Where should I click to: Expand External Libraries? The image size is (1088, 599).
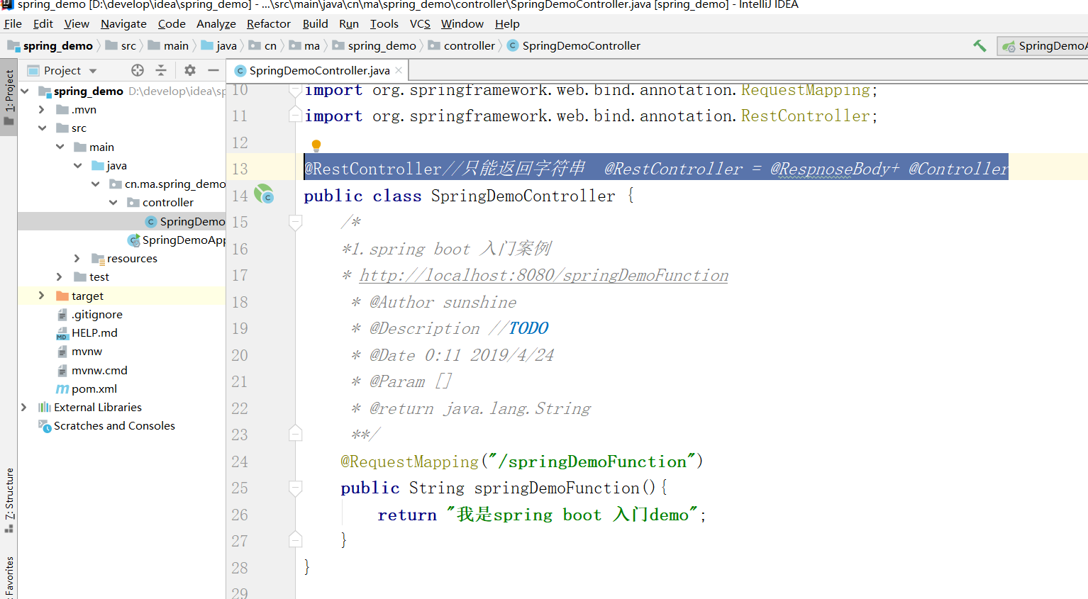tap(24, 407)
